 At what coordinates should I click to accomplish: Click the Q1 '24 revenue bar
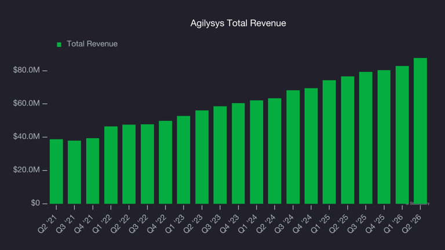pyautogui.click(x=256, y=152)
